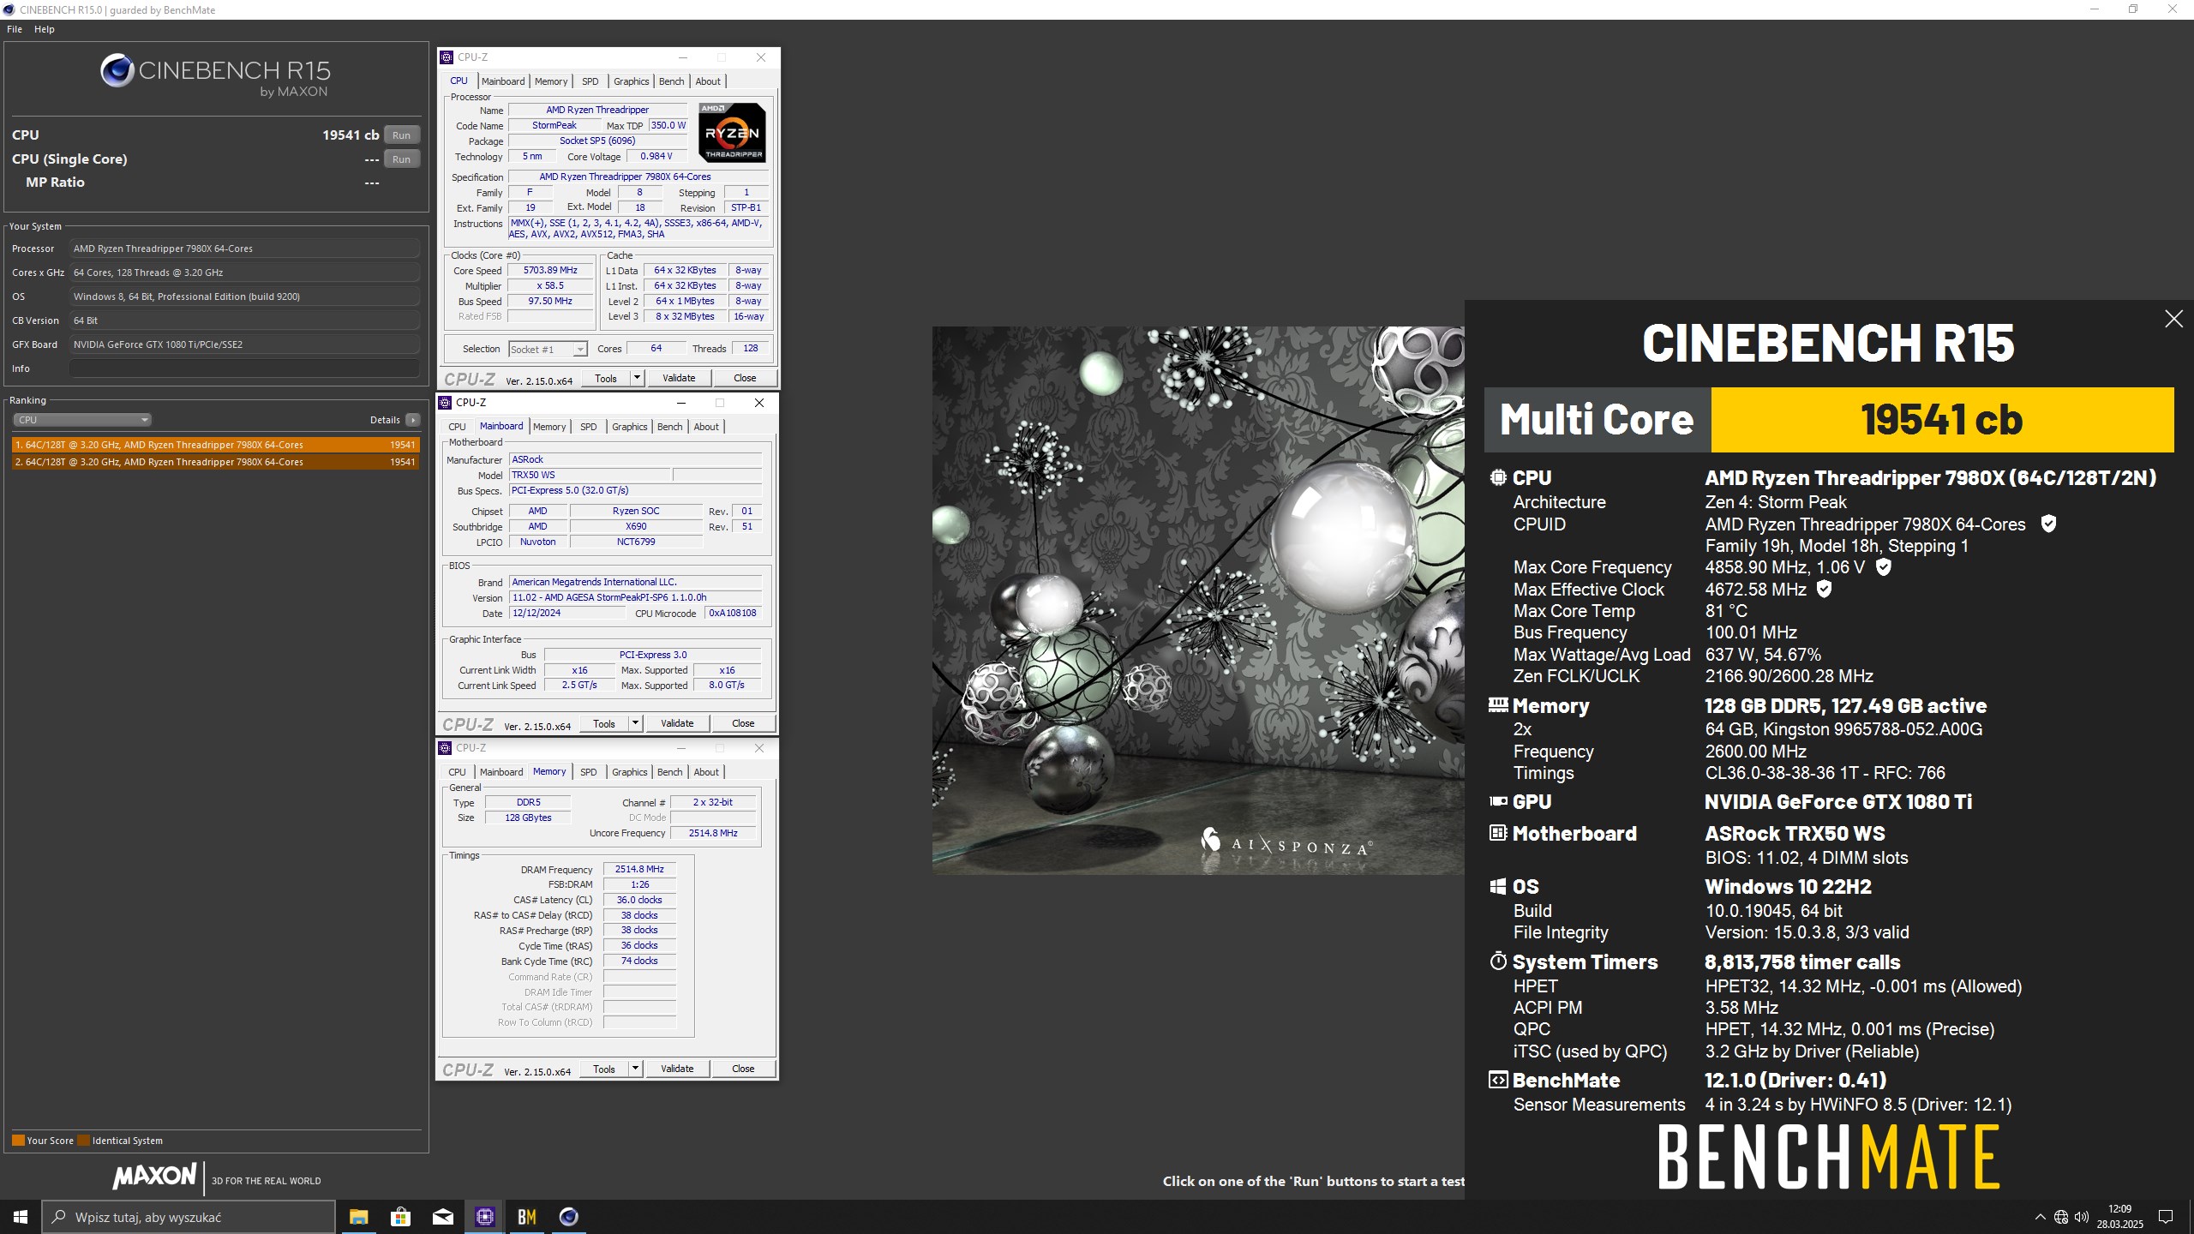Expand Tools dropdown in Memory CPU-Z window
This screenshot has height=1234, width=2194.
tap(635, 1069)
